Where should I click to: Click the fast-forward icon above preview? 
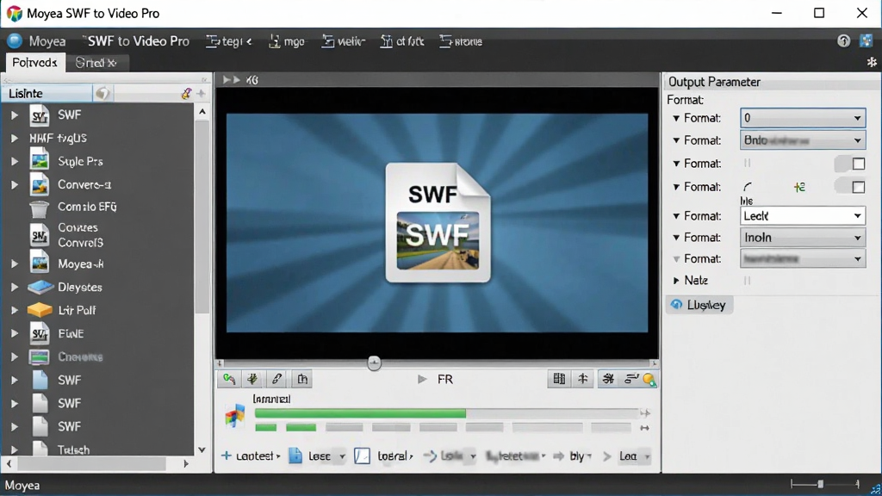[231, 80]
